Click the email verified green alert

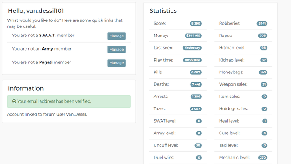(69, 101)
